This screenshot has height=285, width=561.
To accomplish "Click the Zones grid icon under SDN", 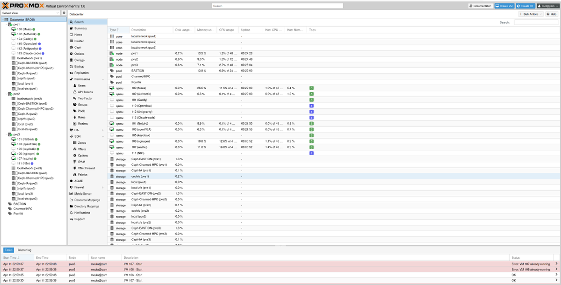I will click(x=74, y=142).
